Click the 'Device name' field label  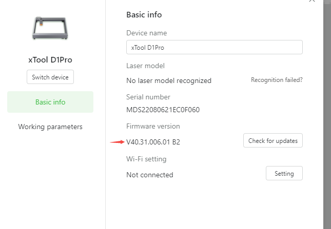[x=146, y=33]
